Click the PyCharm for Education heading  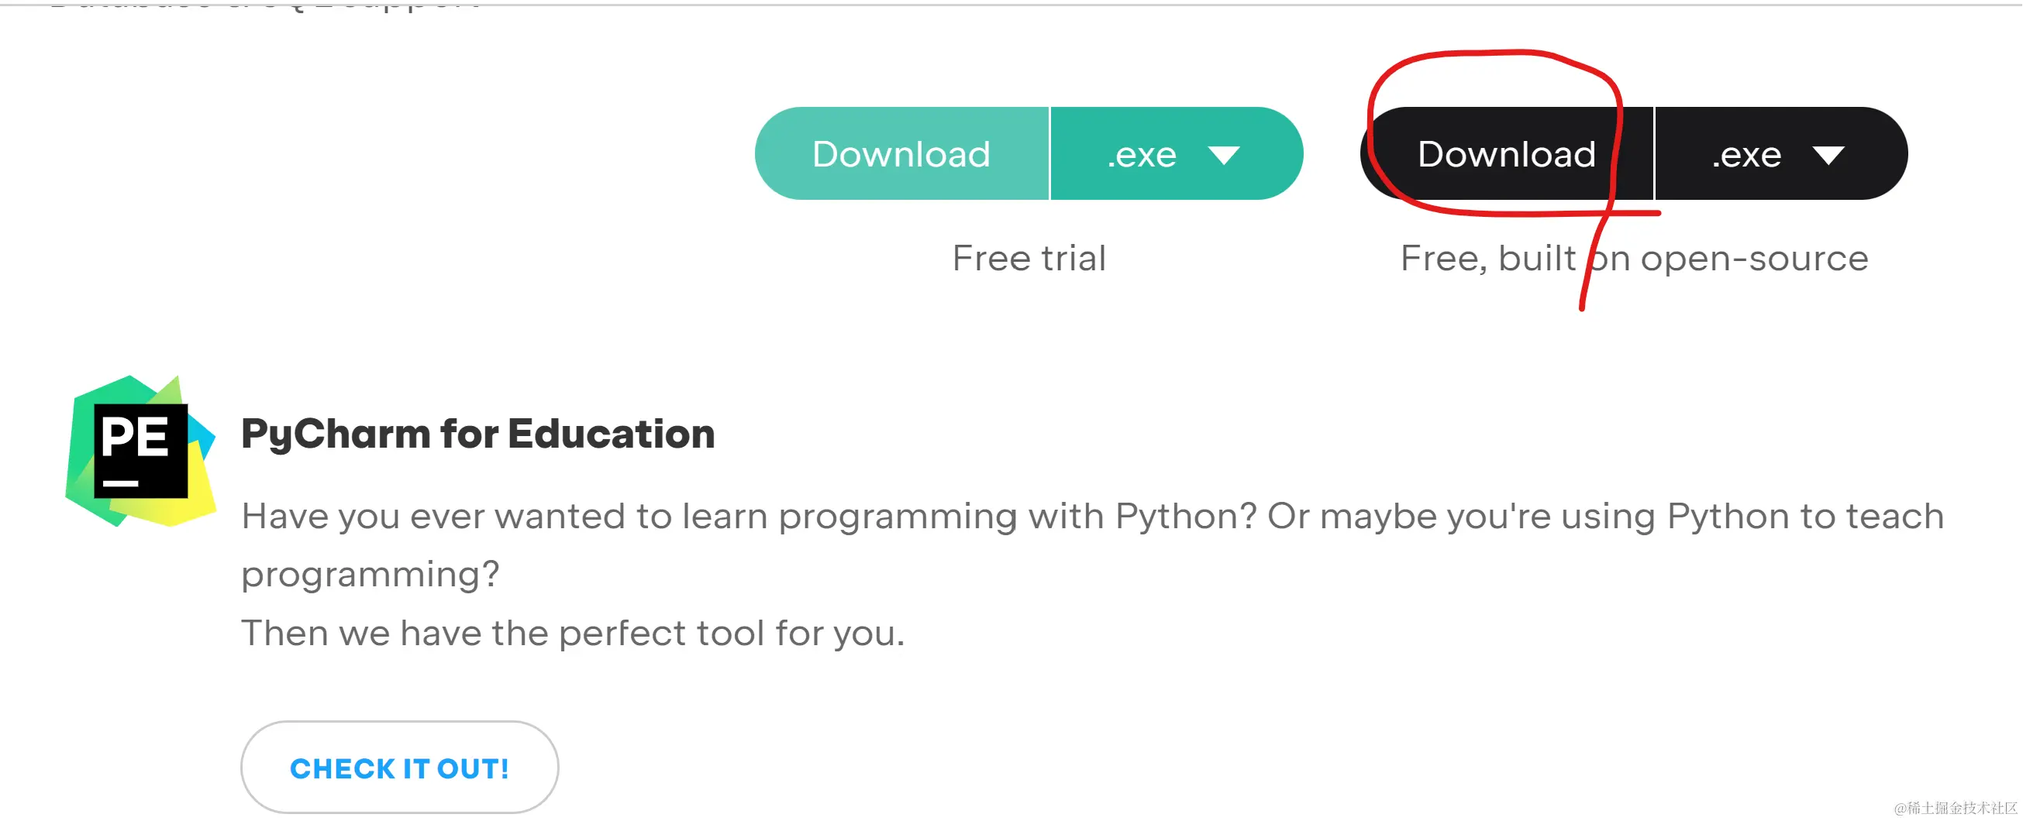click(x=477, y=433)
